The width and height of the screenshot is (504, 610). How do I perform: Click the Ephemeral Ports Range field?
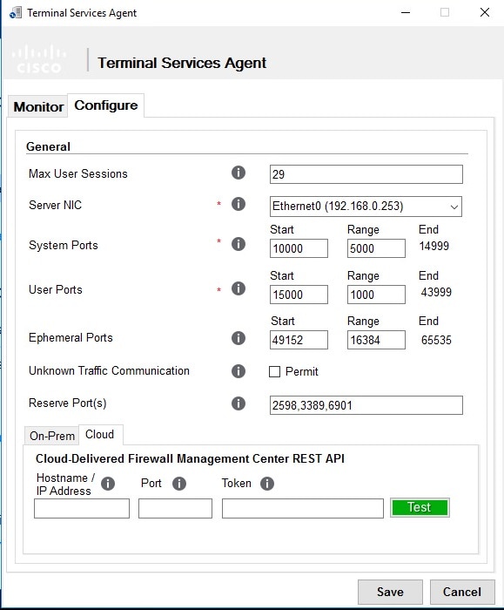376,340
